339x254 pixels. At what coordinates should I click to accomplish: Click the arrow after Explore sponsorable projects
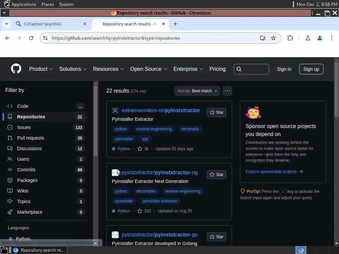point(301,172)
